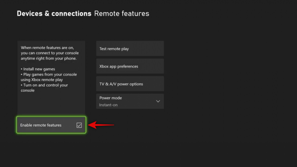Image resolution: width=297 pixels, height=167 pixels.
Task: Click the Xbox app preferences tile
Action: [130, 66]
